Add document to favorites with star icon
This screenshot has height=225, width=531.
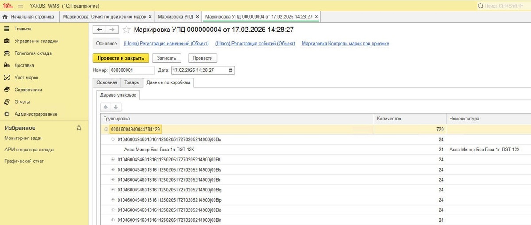[x=127, y=30]
